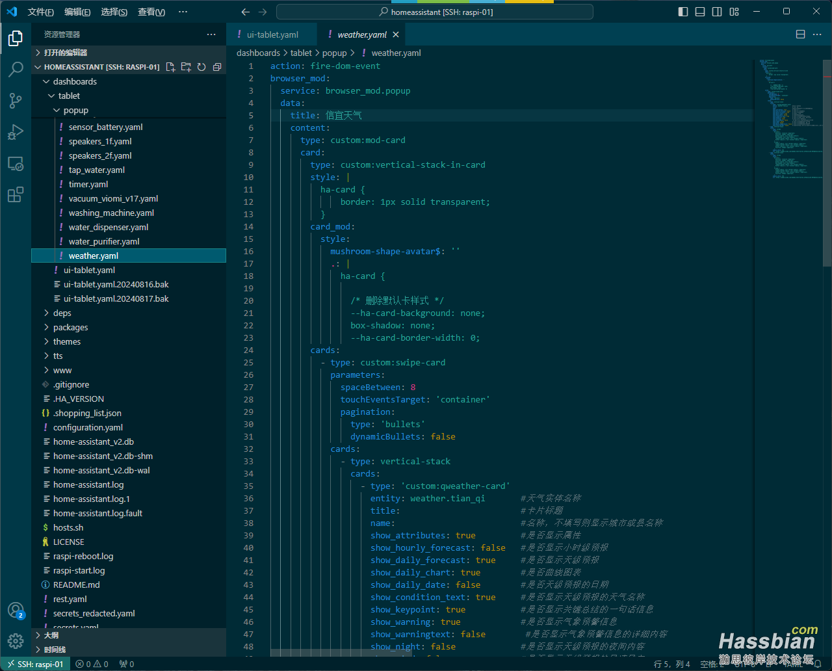832x671 pixels.
Task: Click the line and column indicator
Action: pos(672,664)
